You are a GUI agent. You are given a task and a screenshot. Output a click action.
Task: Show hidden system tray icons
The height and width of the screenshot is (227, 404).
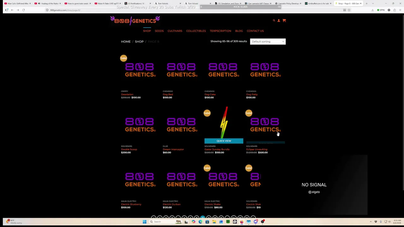tap(371, 222)
